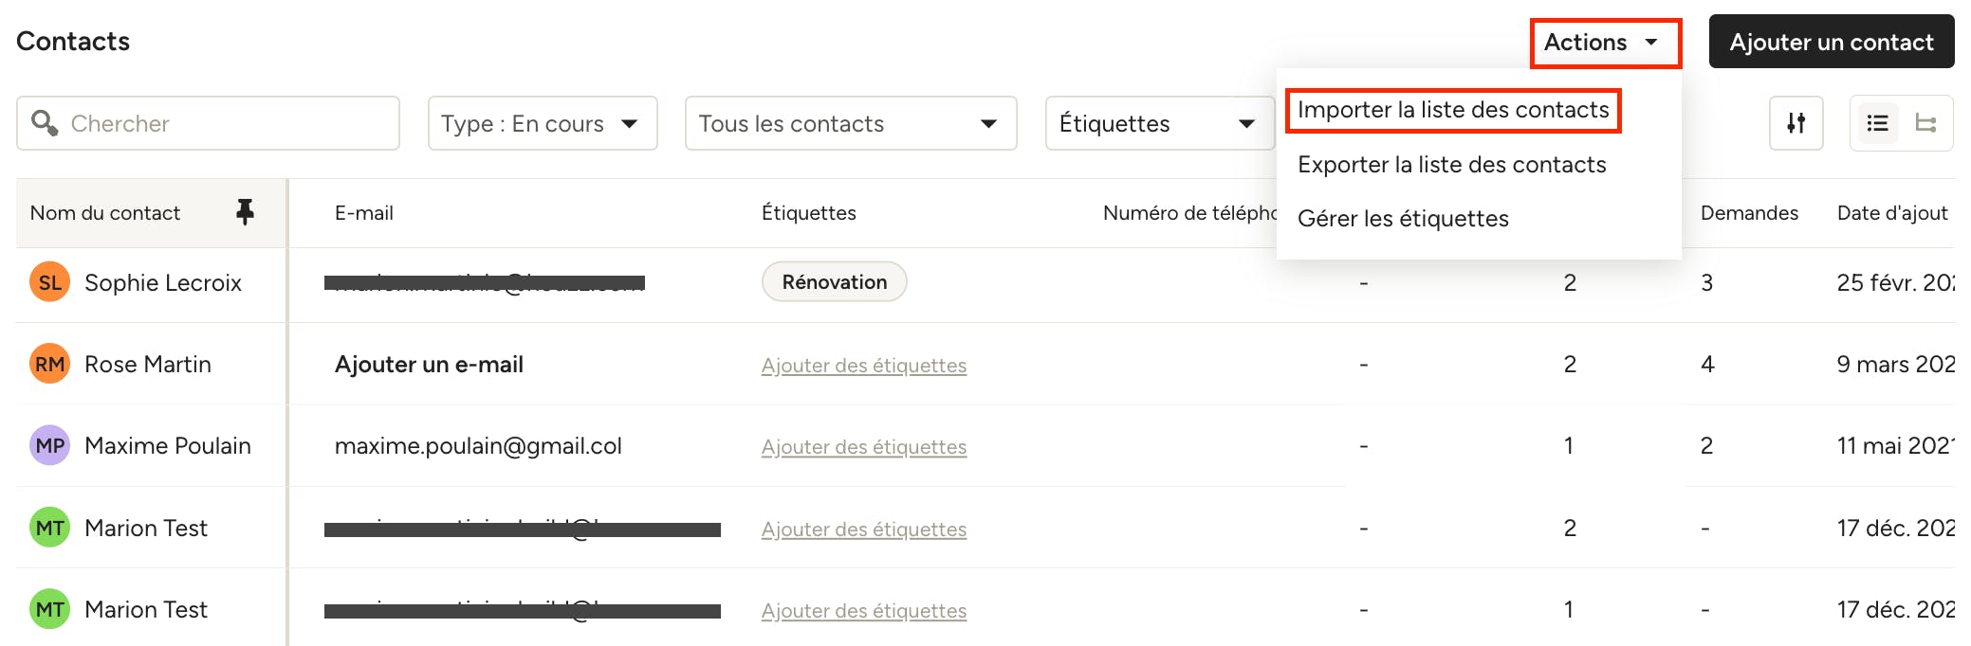Open the Actions dropdown

(1605, 43)
